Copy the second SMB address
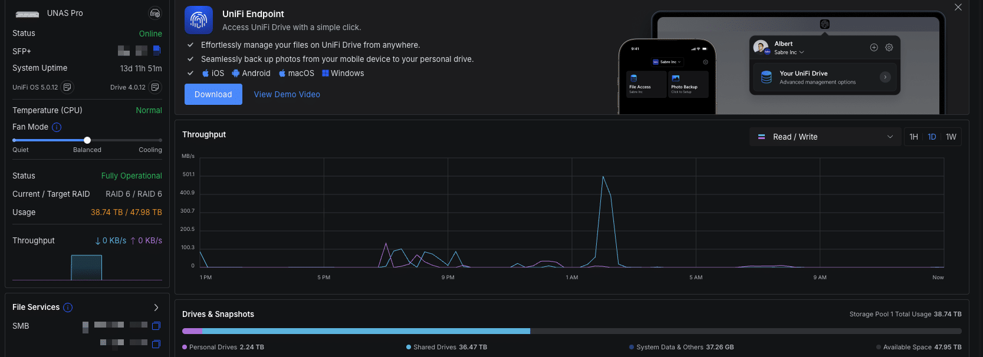This screenshot has height=357, width=983. click(156, 344)
